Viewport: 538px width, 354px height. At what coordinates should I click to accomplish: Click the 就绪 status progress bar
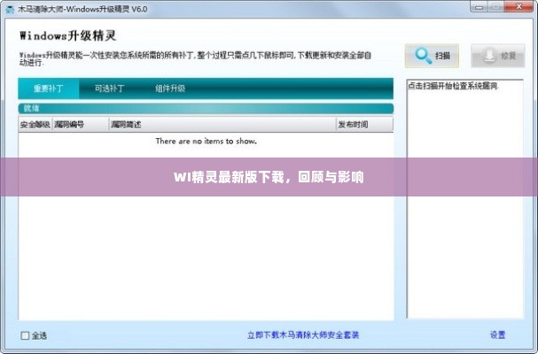coord(206,109)
